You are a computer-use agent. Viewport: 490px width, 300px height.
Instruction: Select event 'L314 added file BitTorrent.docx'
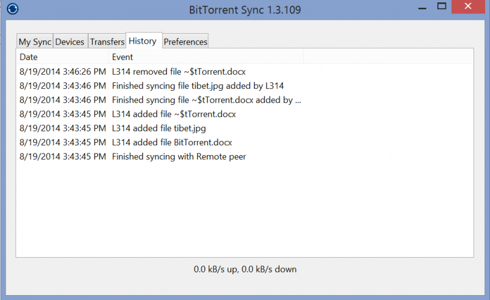pos(172,142)
